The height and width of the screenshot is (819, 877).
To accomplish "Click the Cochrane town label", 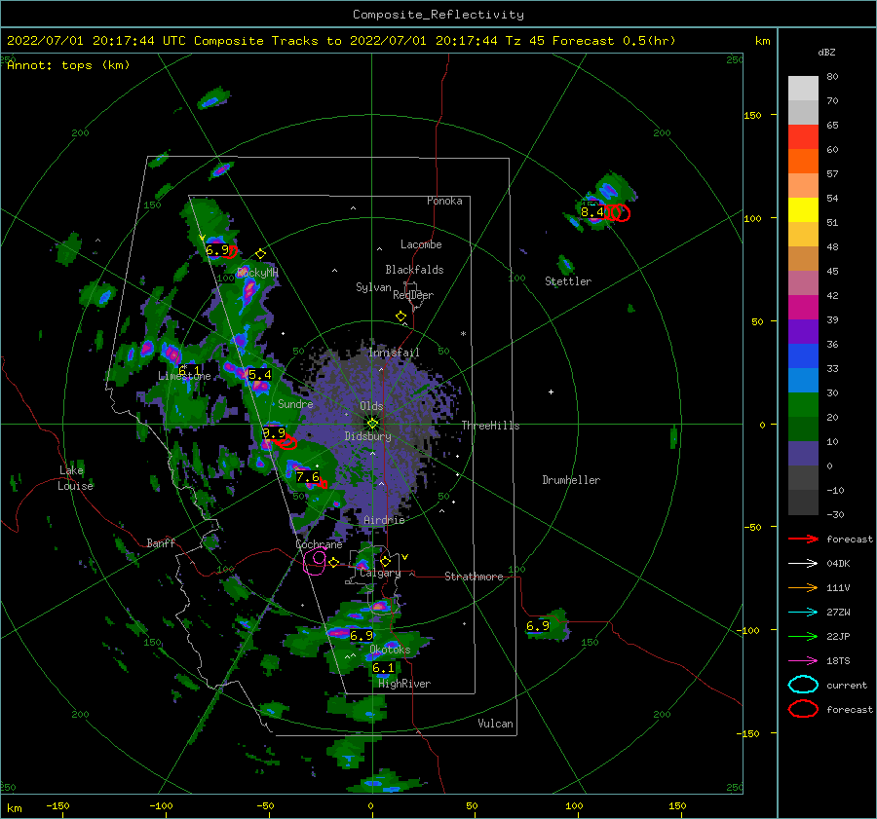I will click(x=319, y=544).
